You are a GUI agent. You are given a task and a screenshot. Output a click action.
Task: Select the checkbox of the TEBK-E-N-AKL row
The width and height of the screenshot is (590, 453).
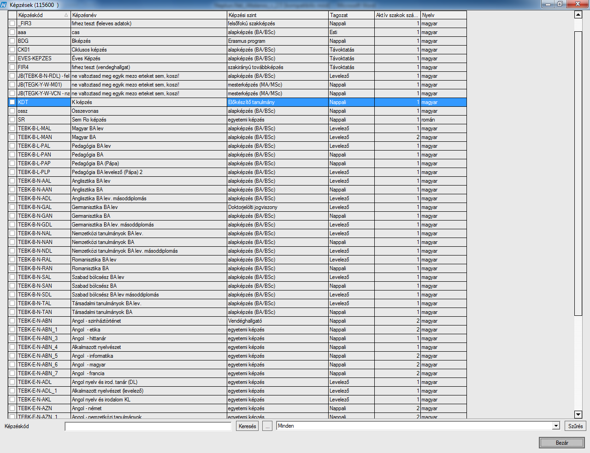(x=12, y=400)
